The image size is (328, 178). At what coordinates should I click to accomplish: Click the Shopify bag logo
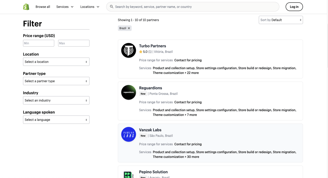tap(26, 7)
